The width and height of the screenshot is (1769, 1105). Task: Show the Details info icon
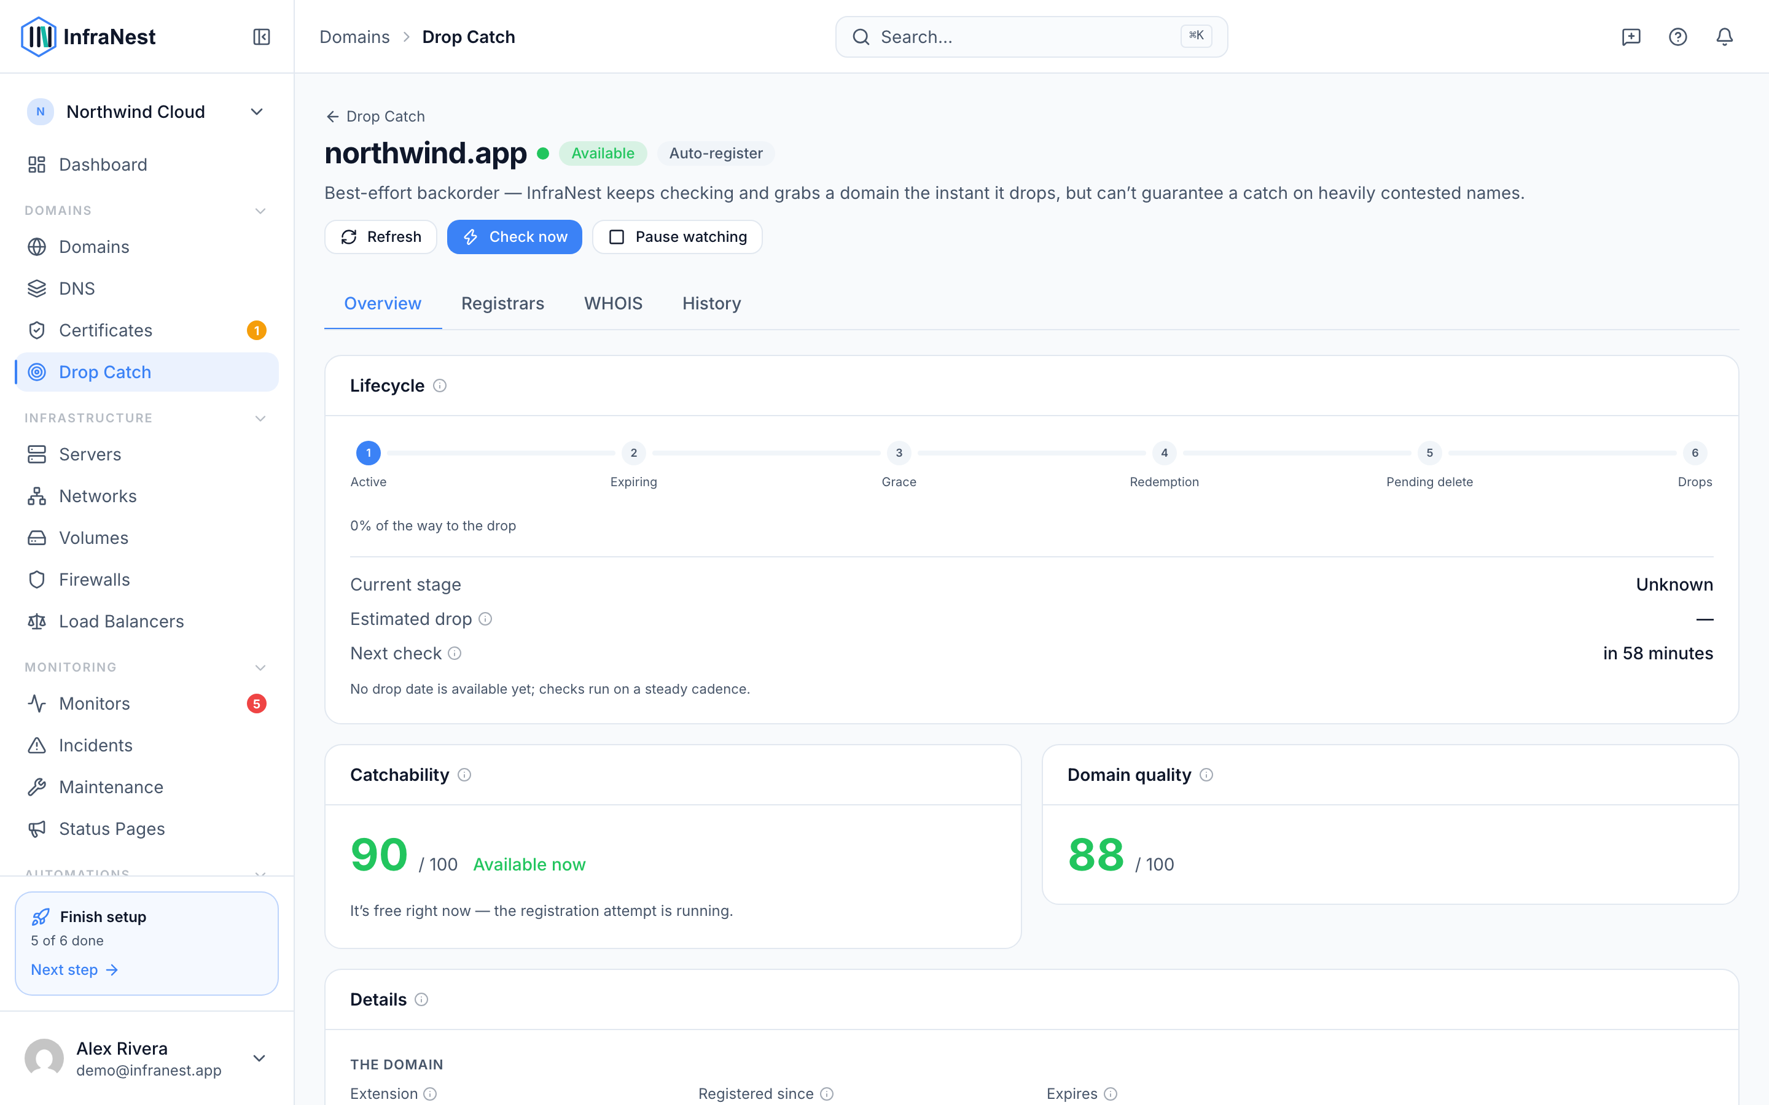(x=422, y=1000)
